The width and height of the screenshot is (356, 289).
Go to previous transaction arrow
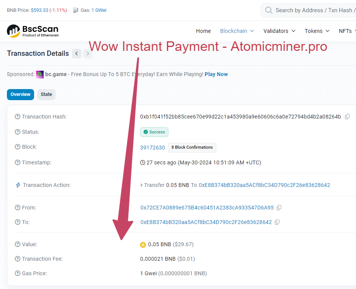(77, 54)
